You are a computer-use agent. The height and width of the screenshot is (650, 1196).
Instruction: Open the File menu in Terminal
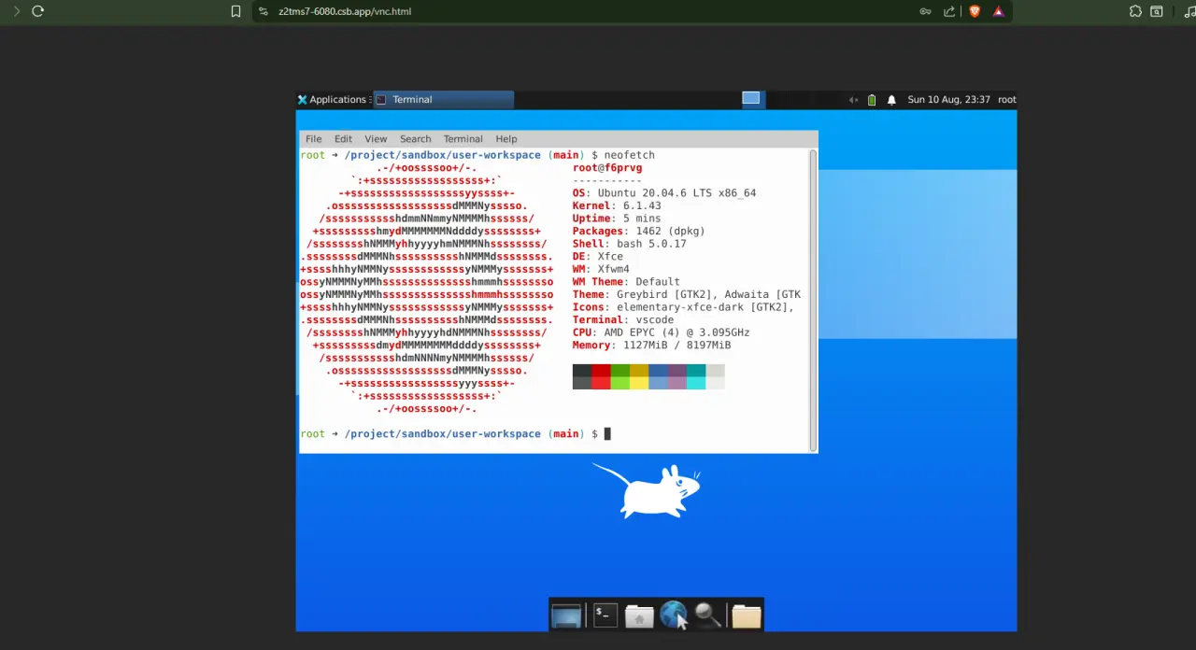(313, 138)
